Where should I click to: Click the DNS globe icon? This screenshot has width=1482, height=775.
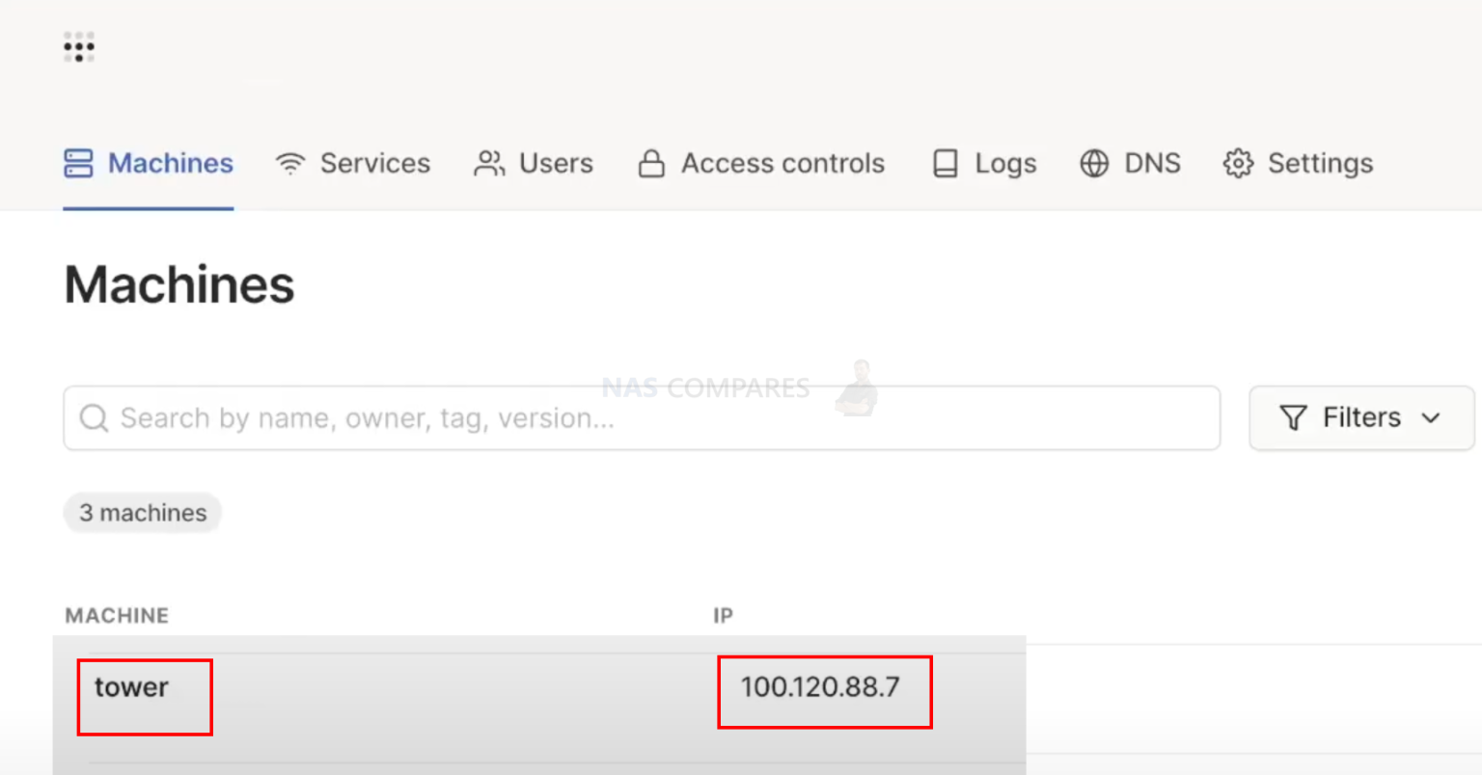(1094, 163)
